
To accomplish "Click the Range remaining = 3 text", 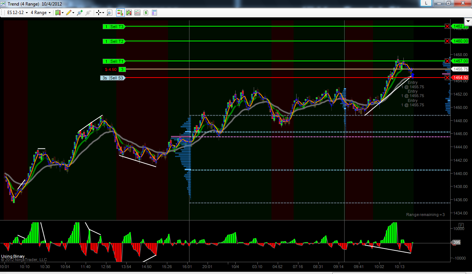I will coord(425,215).
